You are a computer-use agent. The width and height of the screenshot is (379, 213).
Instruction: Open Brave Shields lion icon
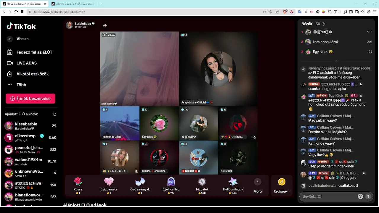tap(285, 12)
